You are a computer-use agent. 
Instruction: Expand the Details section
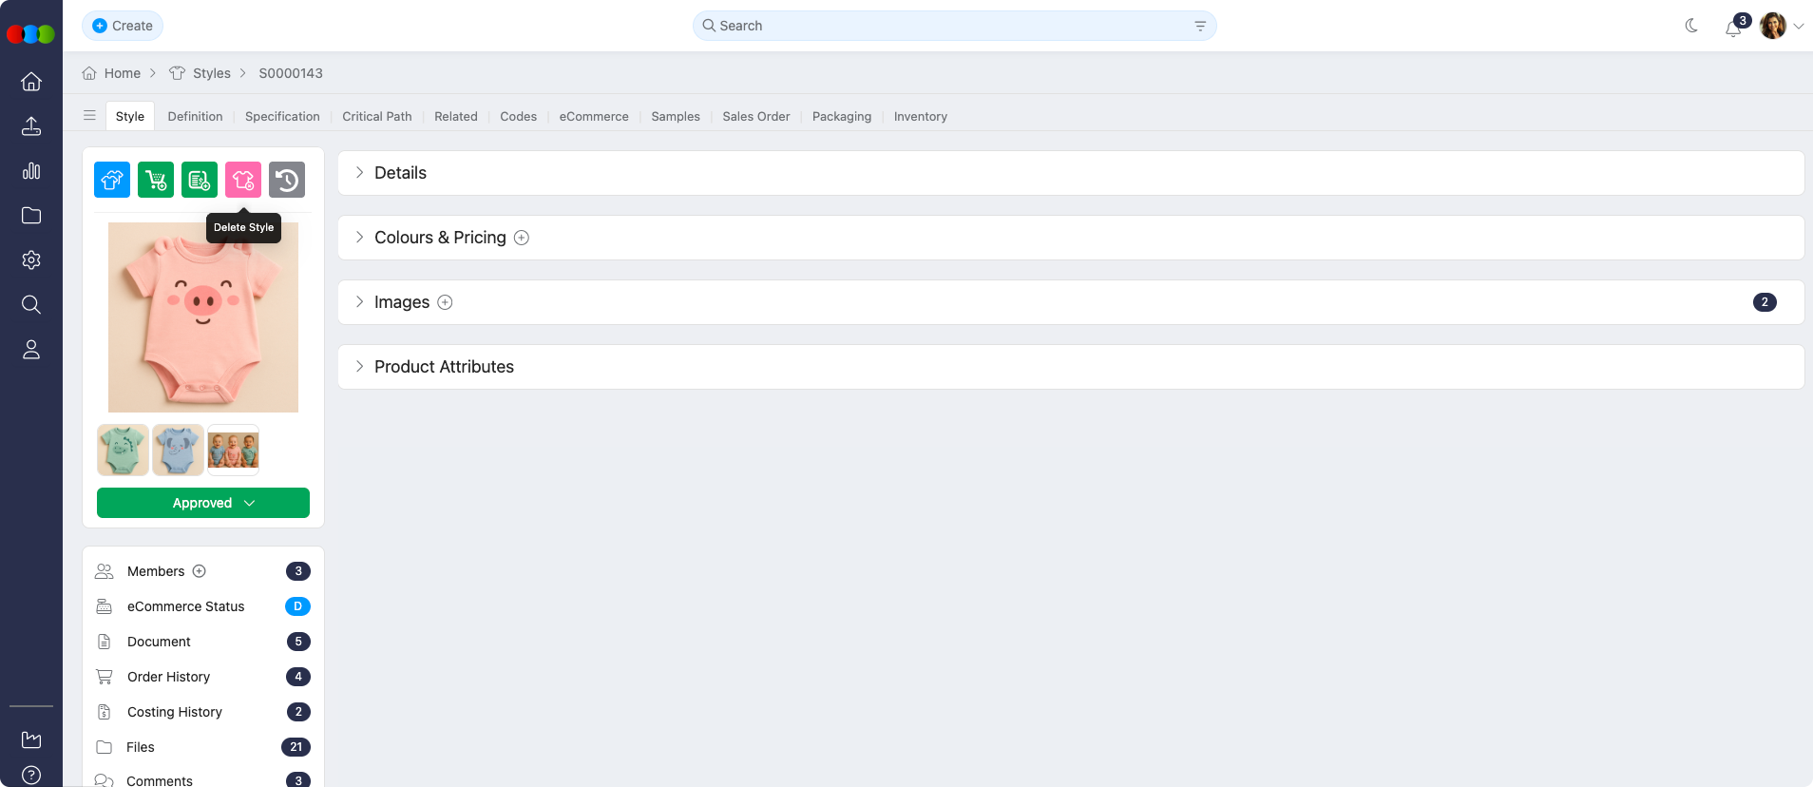click(x=400, y=173)
